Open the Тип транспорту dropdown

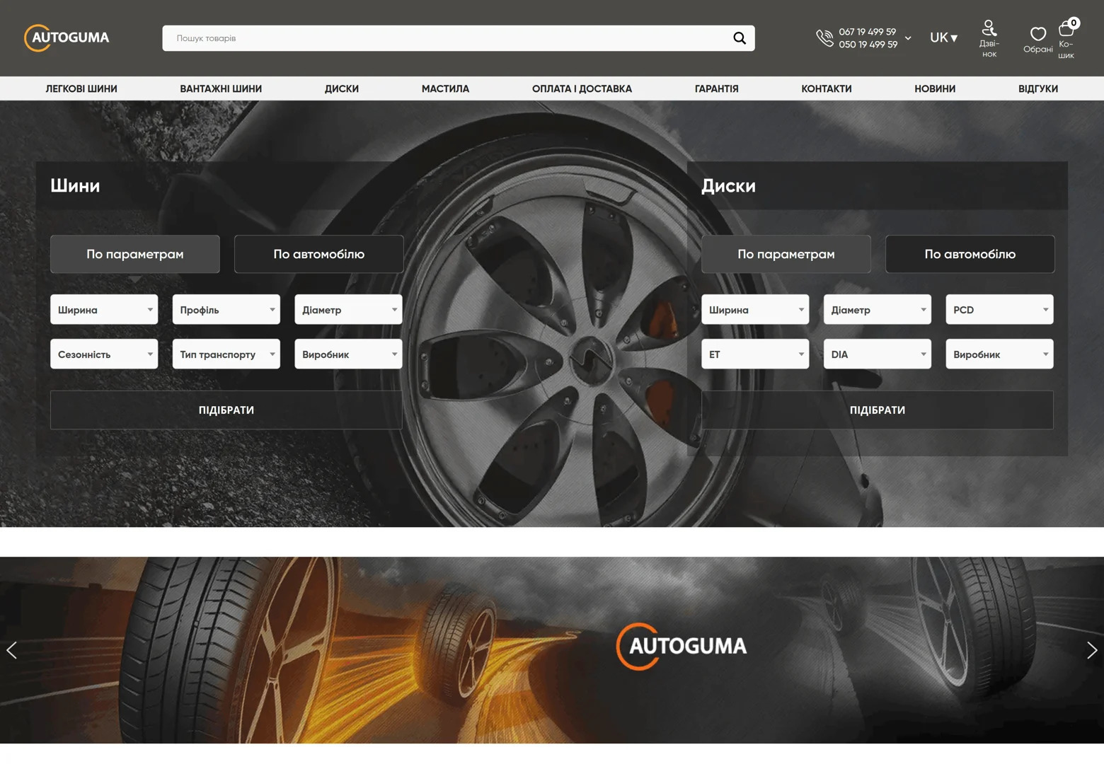(x=226, y=354)
